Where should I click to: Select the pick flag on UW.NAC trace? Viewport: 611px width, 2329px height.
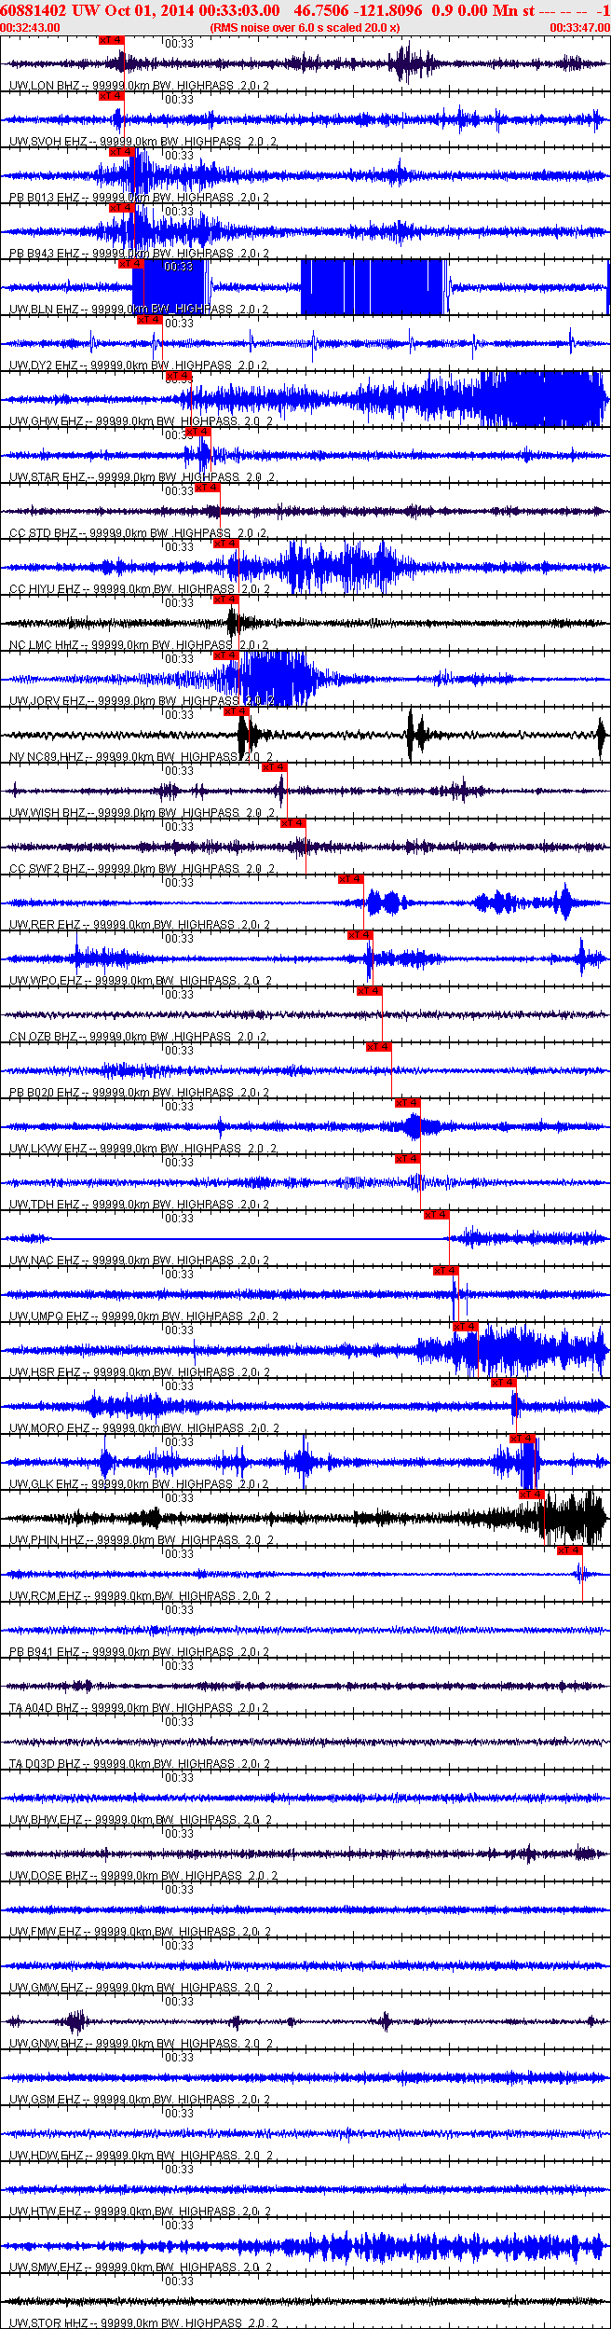tap(436, 1215)
